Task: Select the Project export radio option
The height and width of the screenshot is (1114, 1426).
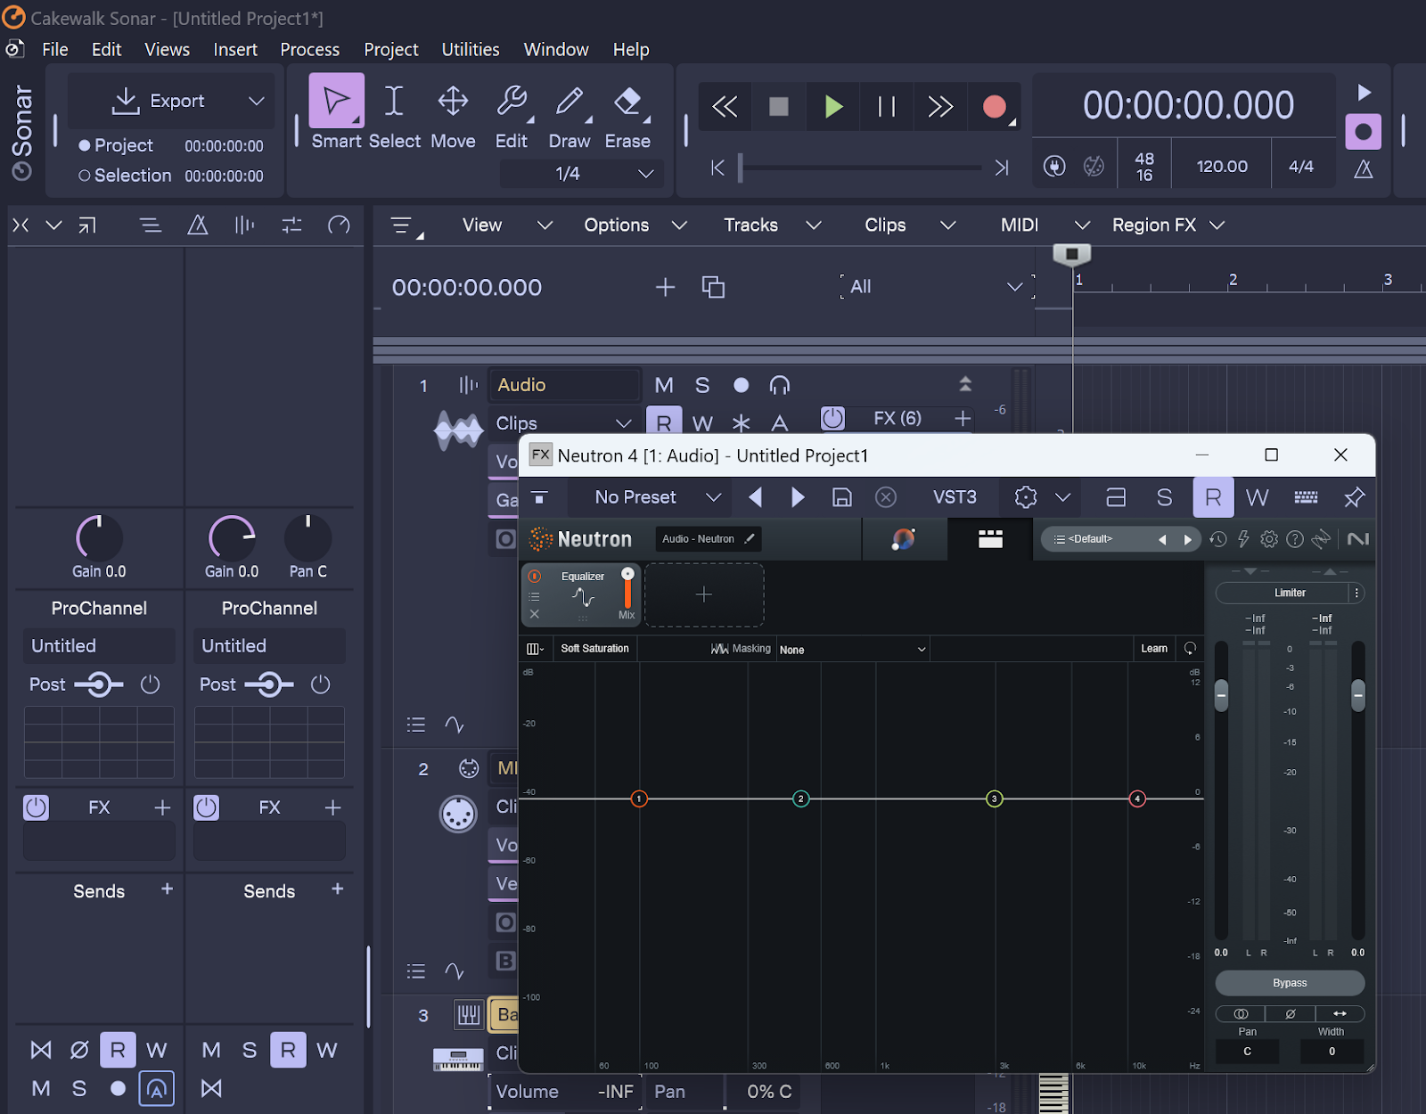Action: pos(116,145)
